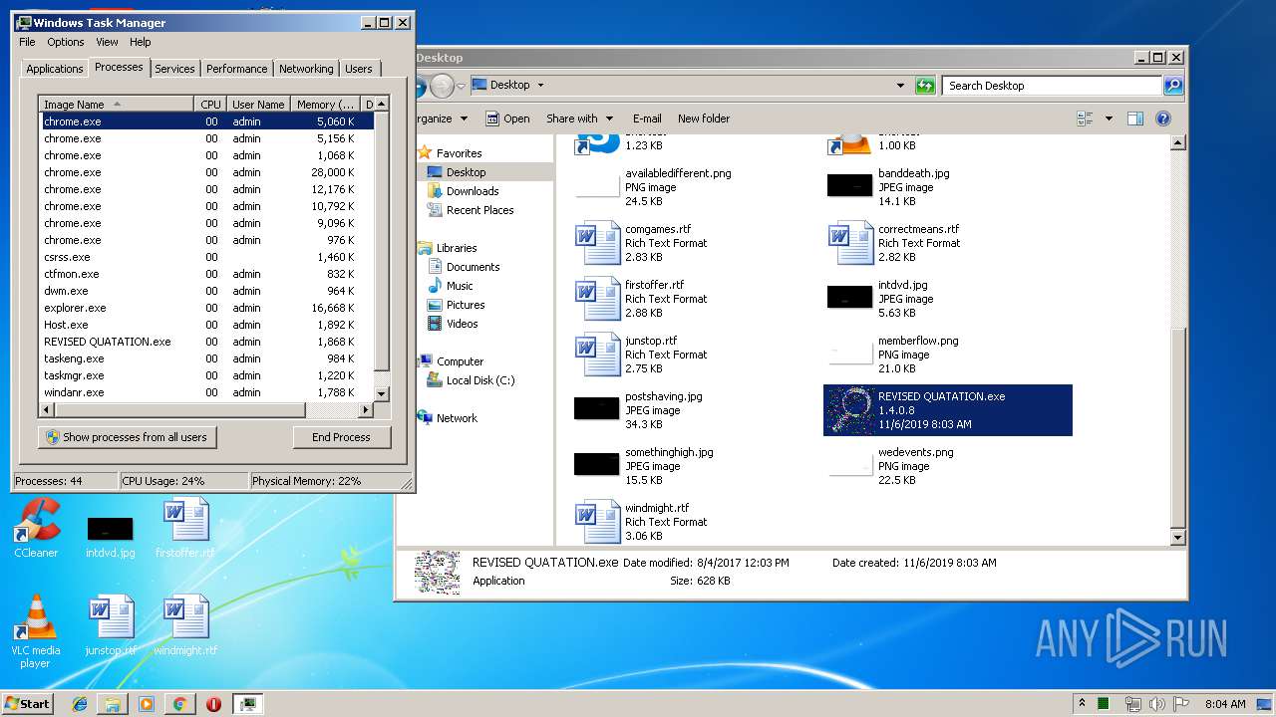Click the change view icon in Explorer

click(1085, 119)
